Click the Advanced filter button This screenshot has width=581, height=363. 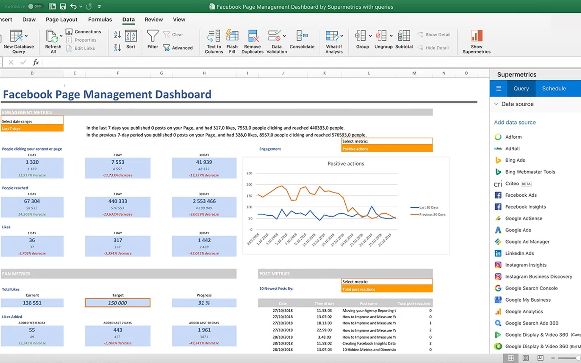178,48
